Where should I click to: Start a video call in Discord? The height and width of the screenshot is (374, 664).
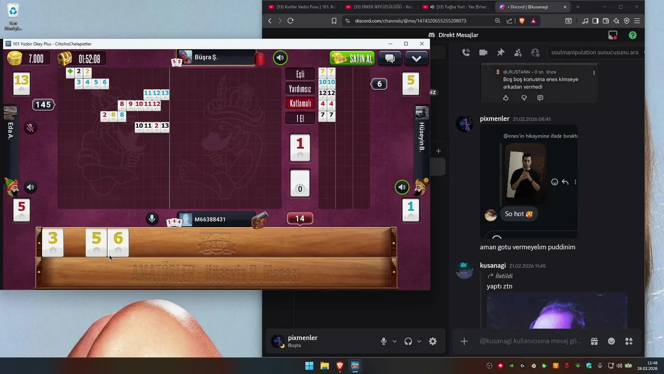[x=483, y=52]
